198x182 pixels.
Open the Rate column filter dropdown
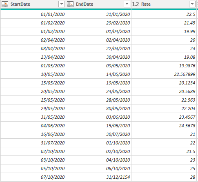192,4
